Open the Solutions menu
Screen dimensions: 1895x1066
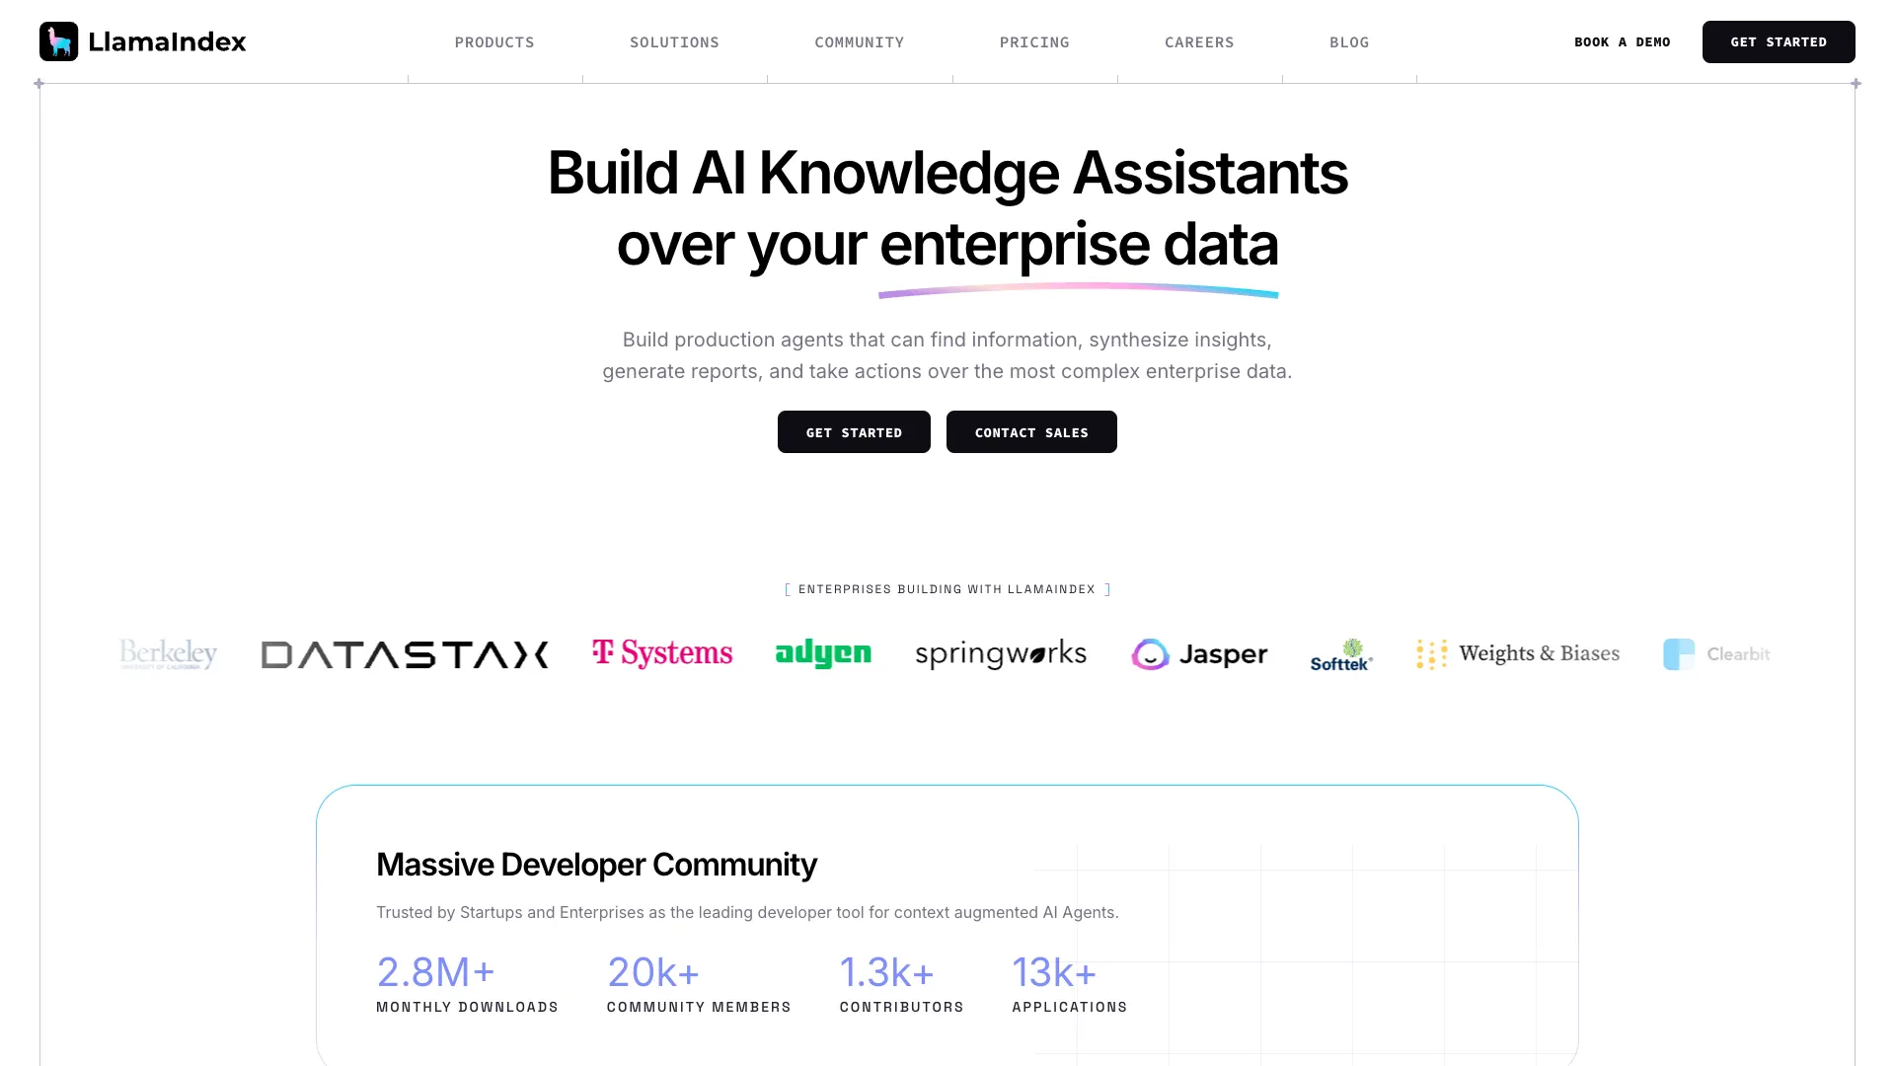674,42
